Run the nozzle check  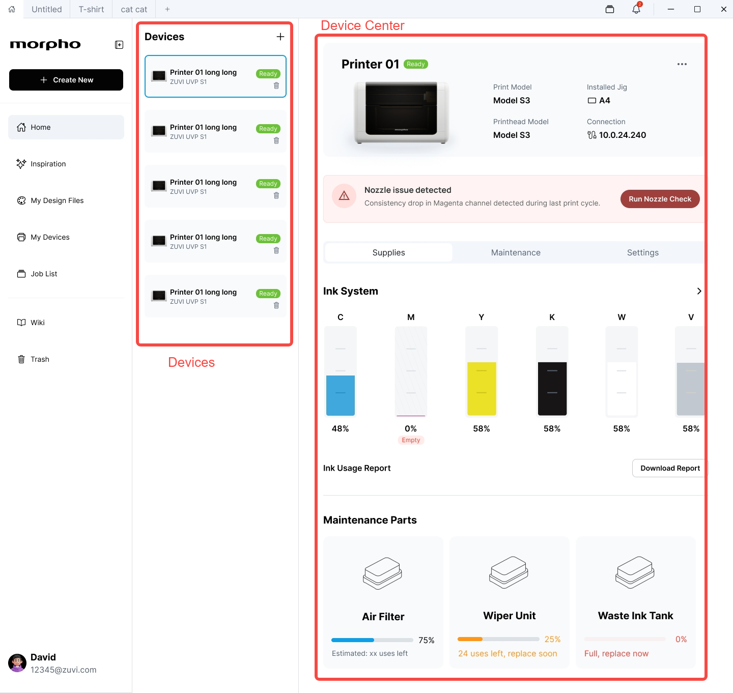coord(660,199)
